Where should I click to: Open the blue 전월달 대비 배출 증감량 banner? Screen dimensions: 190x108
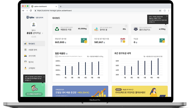(x=80, y=91)
